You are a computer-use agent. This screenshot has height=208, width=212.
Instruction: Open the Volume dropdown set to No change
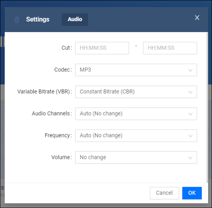136,157
